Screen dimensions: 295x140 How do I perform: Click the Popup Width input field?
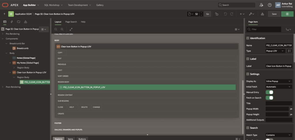pyautogui.click(x=277, y=109)
